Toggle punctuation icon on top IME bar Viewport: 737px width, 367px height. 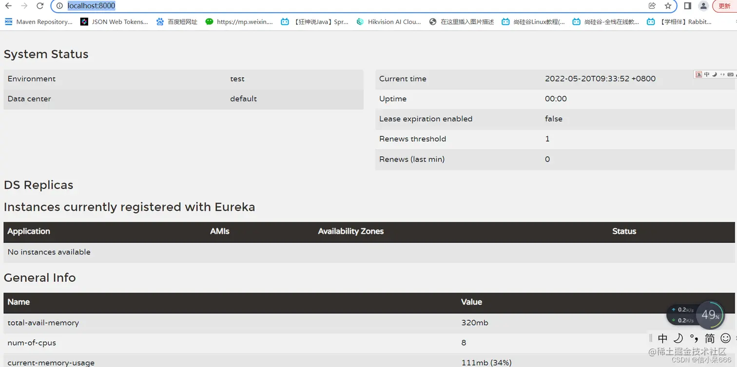point(722,74)
